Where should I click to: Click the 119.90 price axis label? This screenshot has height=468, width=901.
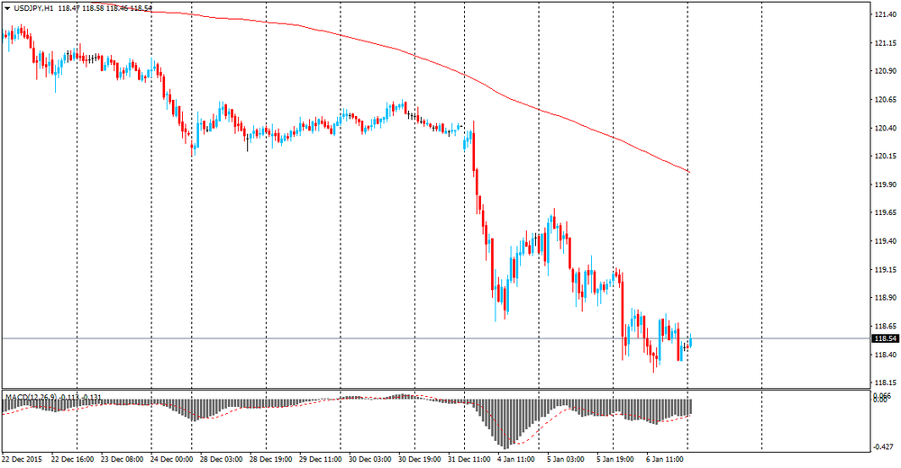[886, 184]
